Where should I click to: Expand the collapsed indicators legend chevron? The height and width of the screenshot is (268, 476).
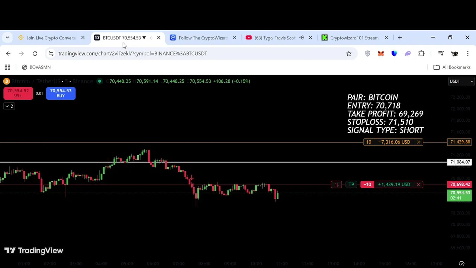pos(9,106)
